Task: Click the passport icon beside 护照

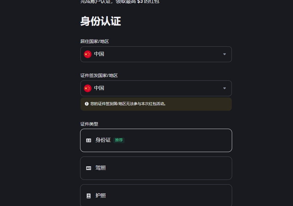Action: pos(89,196)
